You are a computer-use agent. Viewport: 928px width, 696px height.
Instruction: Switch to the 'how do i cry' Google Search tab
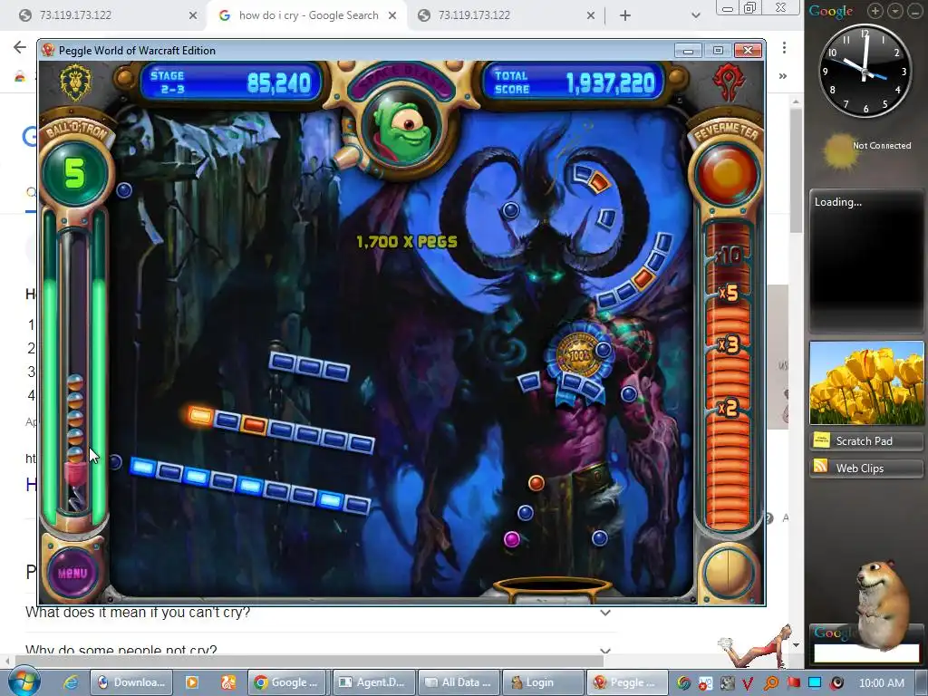click(308, 15)
